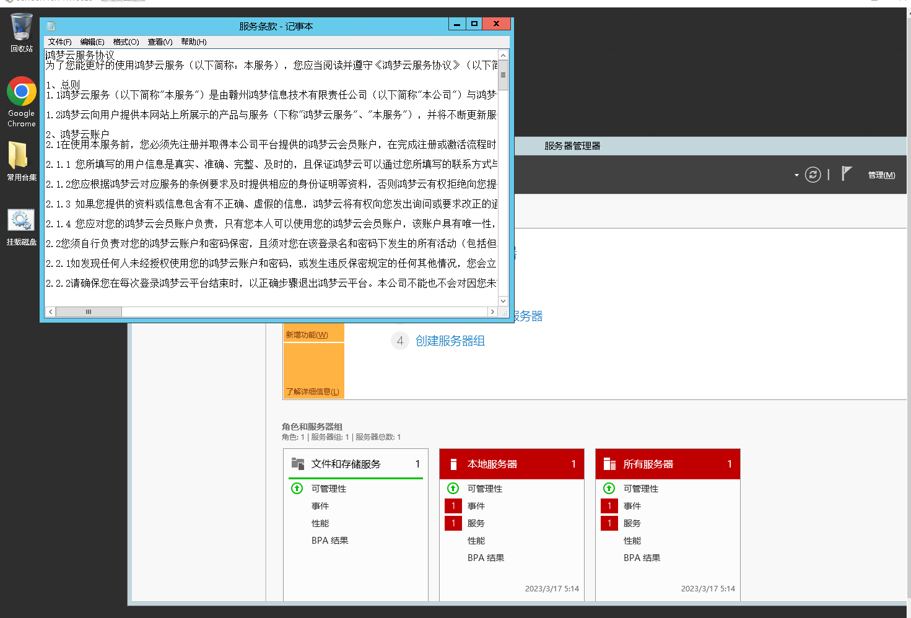Screen dimensions: 911x618
Task: Click green 可管理性 icon in 本地服务器
Action: pos(453,489)
